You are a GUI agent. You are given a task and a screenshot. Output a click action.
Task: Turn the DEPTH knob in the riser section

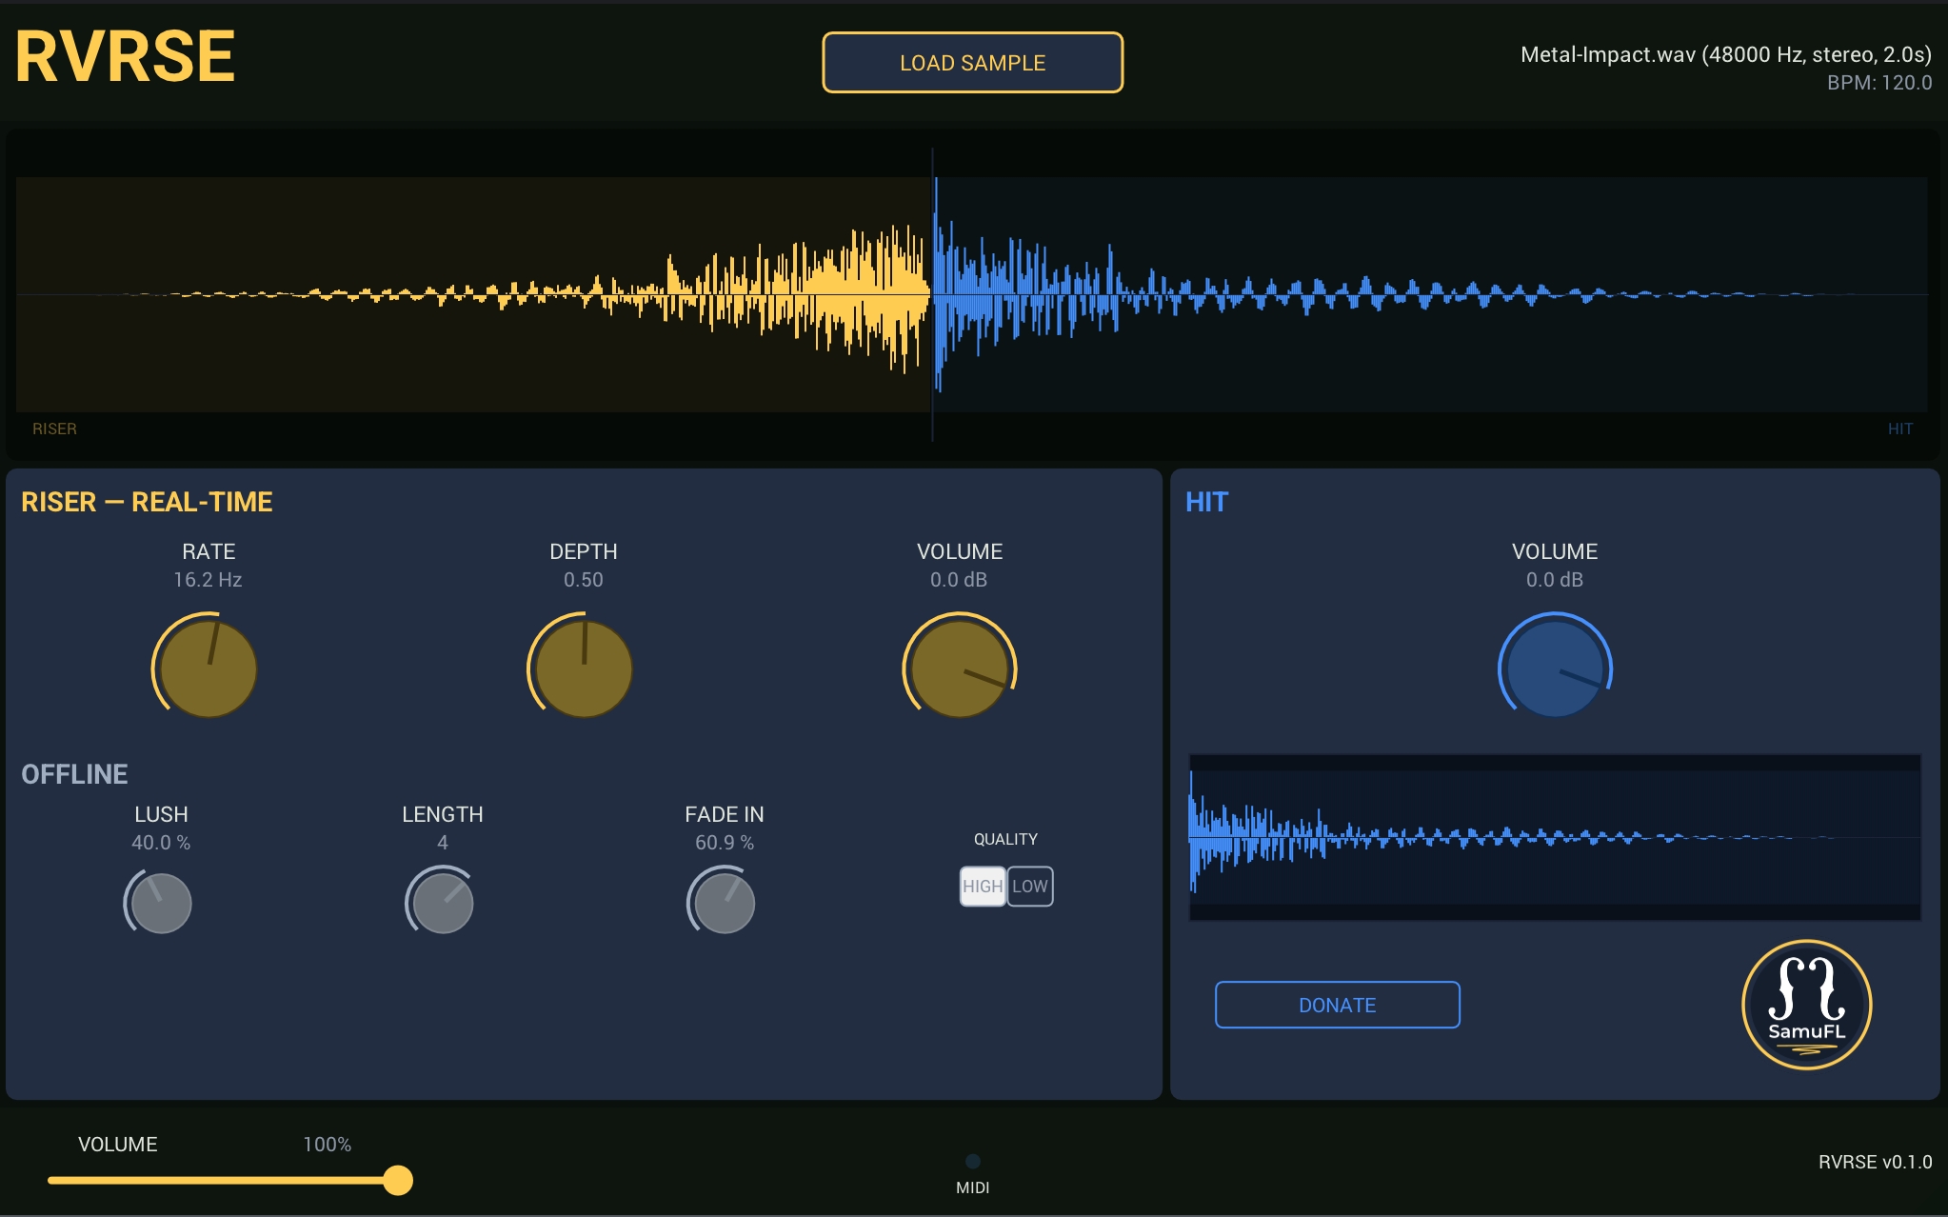point(582,668)
